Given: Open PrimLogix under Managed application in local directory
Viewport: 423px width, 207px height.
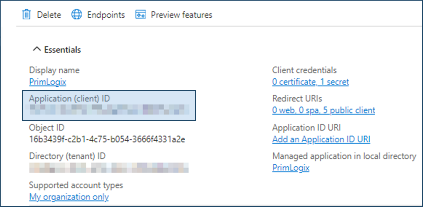Looking at the screenshot, I should [291, 168].
